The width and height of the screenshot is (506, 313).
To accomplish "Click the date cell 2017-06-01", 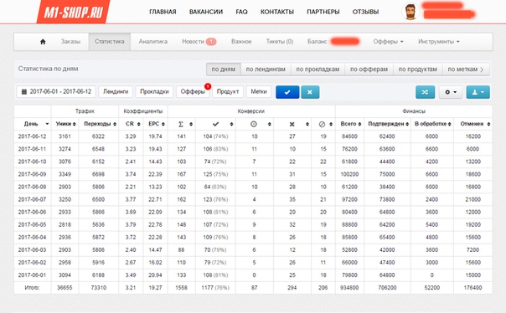I will click(33, 275).
